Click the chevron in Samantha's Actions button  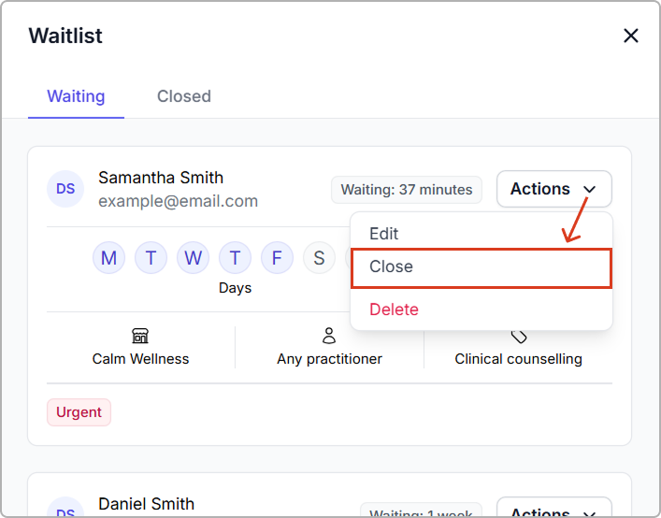590,190
